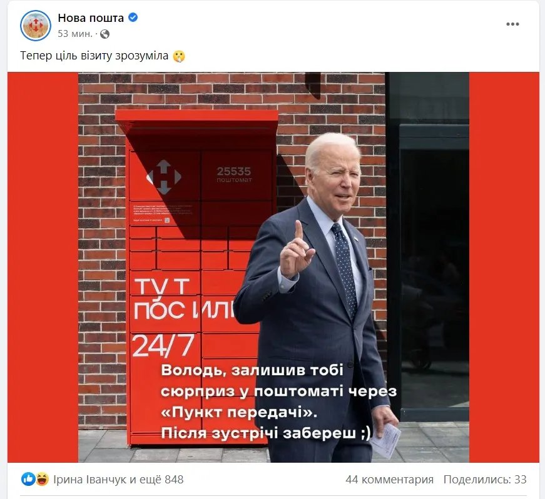
Task: Open the 44 комментария comments list
Action: tap(390, 479)
